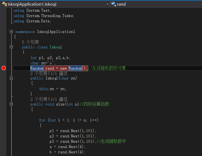202x156 pixels.
Task: Open the rand member navigation dropdown
Action: [x=156, y=4]
